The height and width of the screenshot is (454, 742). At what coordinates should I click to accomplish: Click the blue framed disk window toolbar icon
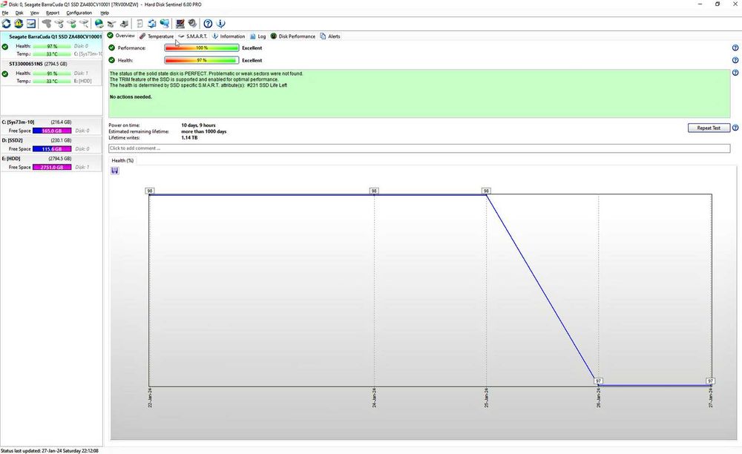click(30, 23)
